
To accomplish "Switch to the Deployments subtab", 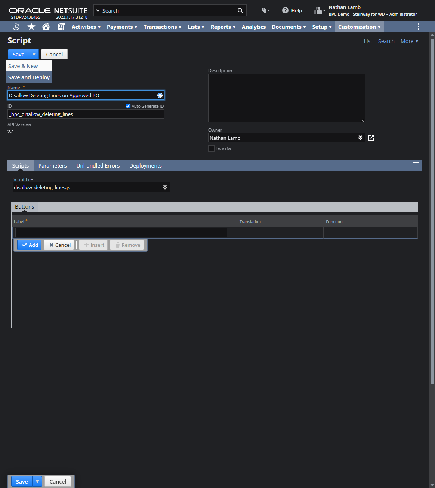I will pos(145,165).
